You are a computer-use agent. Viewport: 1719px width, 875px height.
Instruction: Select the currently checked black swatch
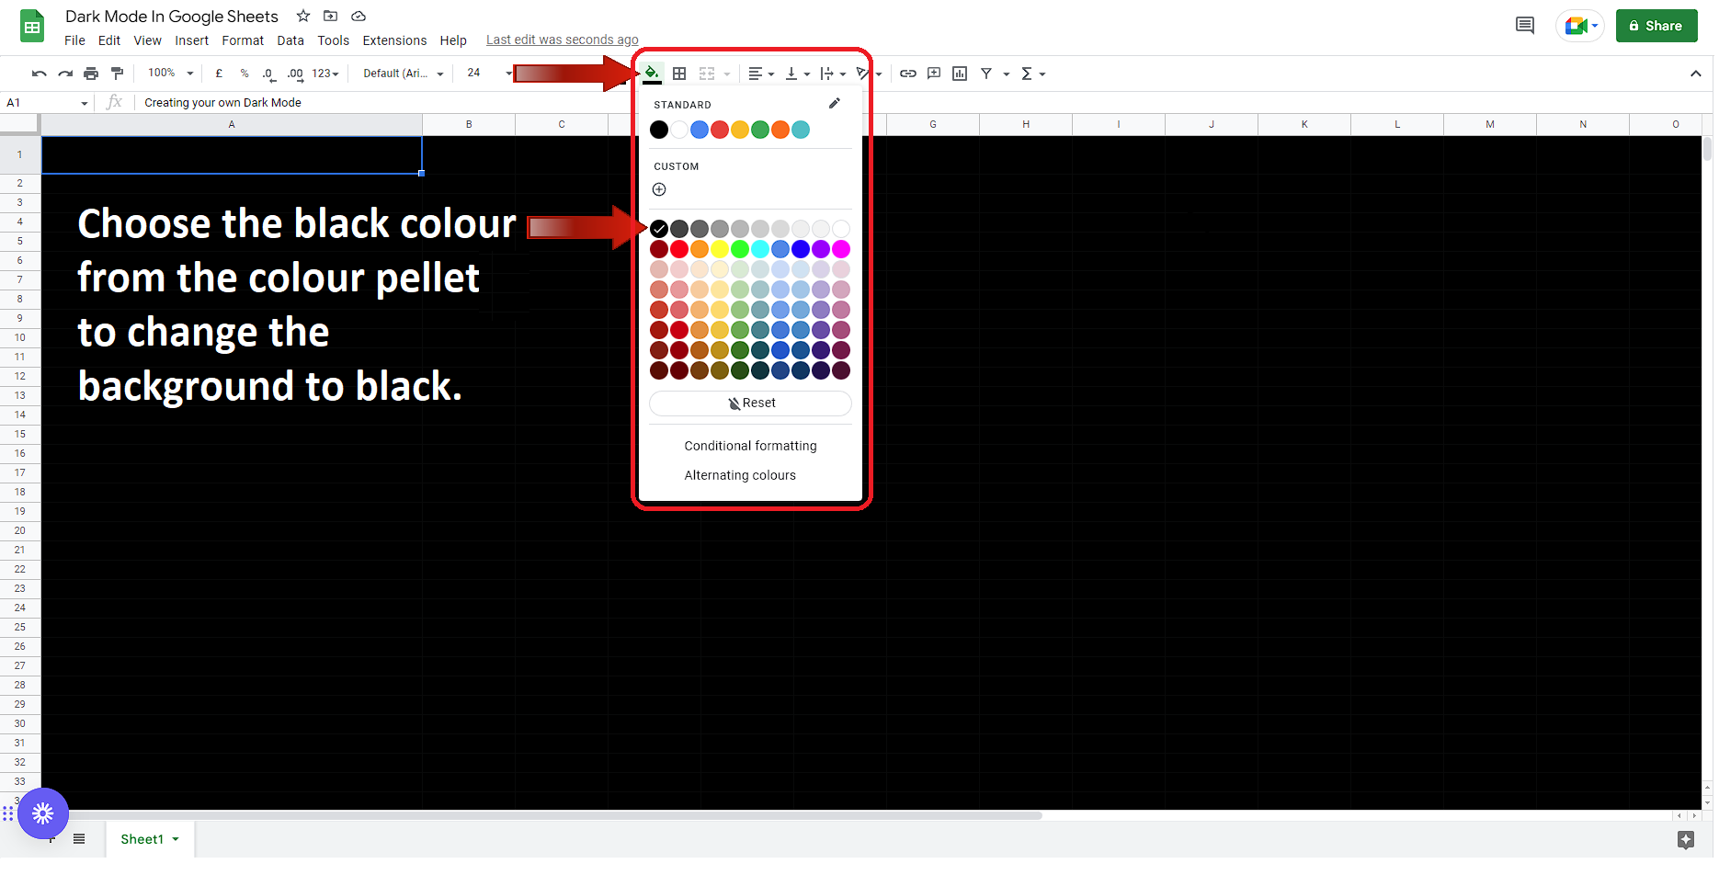tap(658, 228)
